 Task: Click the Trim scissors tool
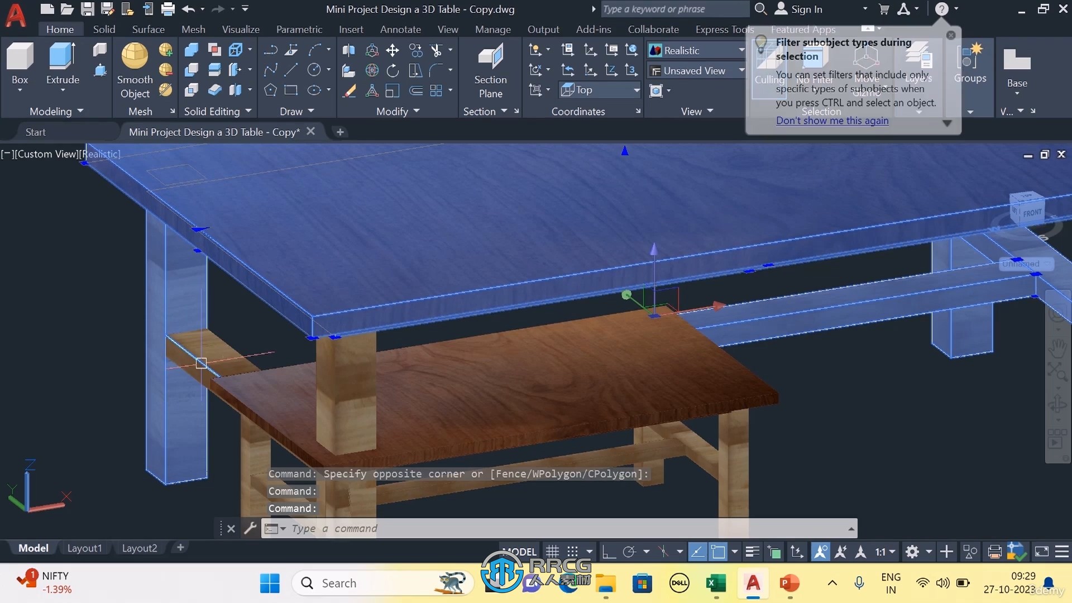(x=437, y=50)
